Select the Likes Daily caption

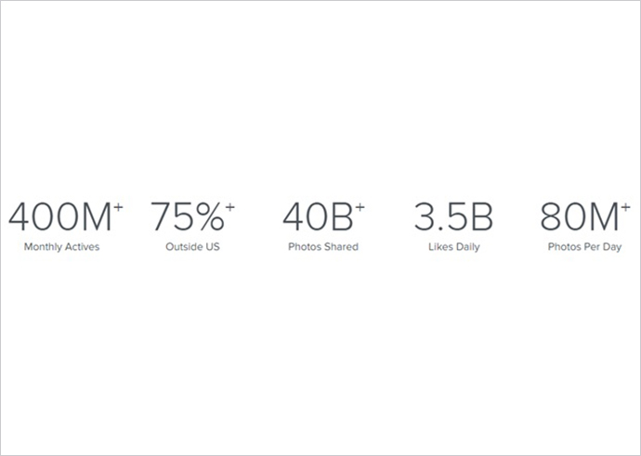453,247
